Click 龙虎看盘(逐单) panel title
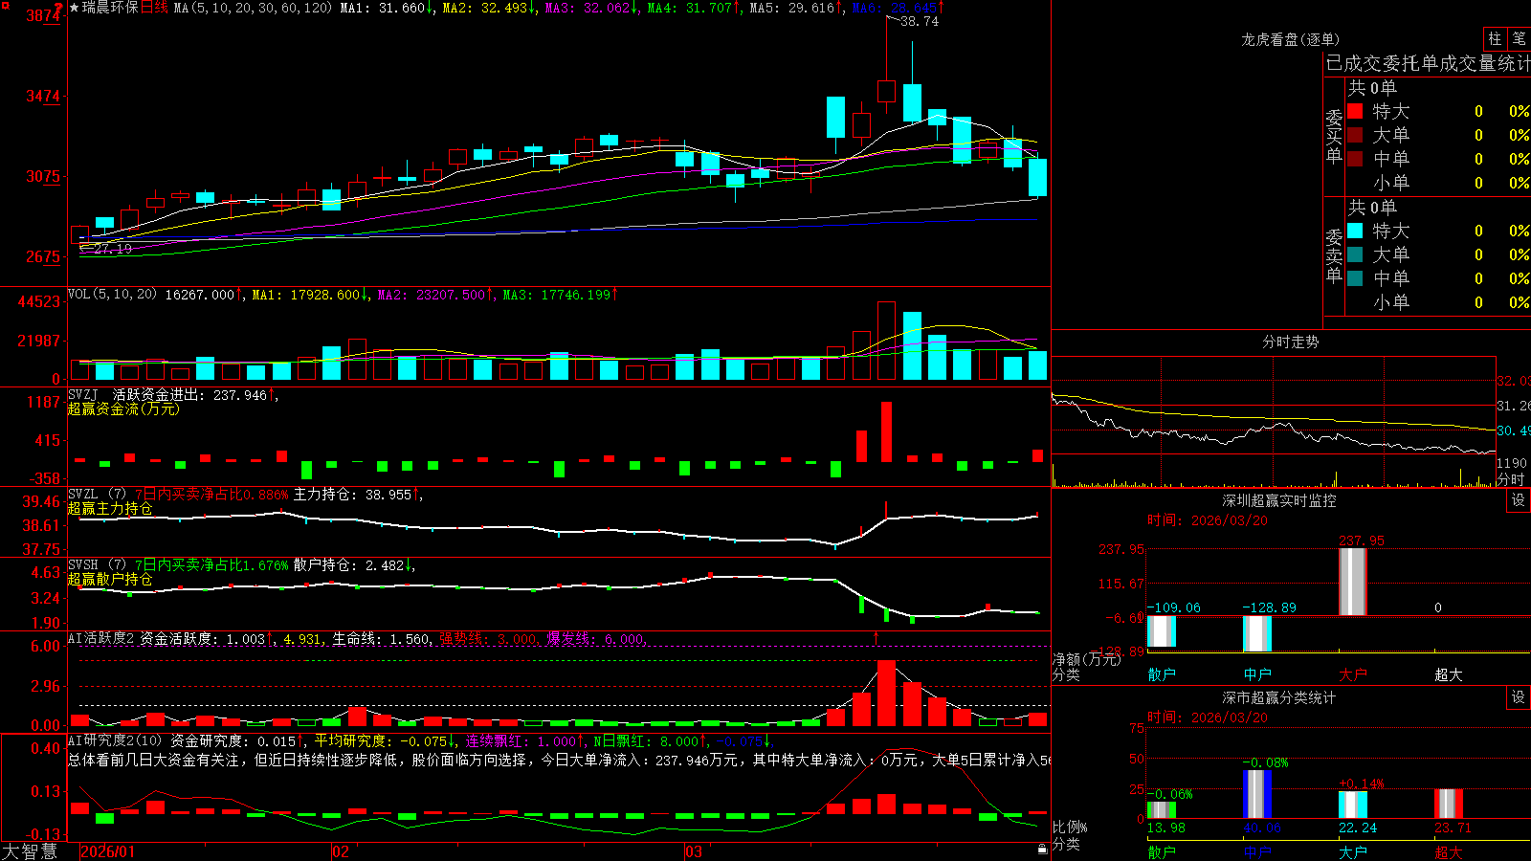This screenshot has width=1531, height=861. [x=1290, y=39]
